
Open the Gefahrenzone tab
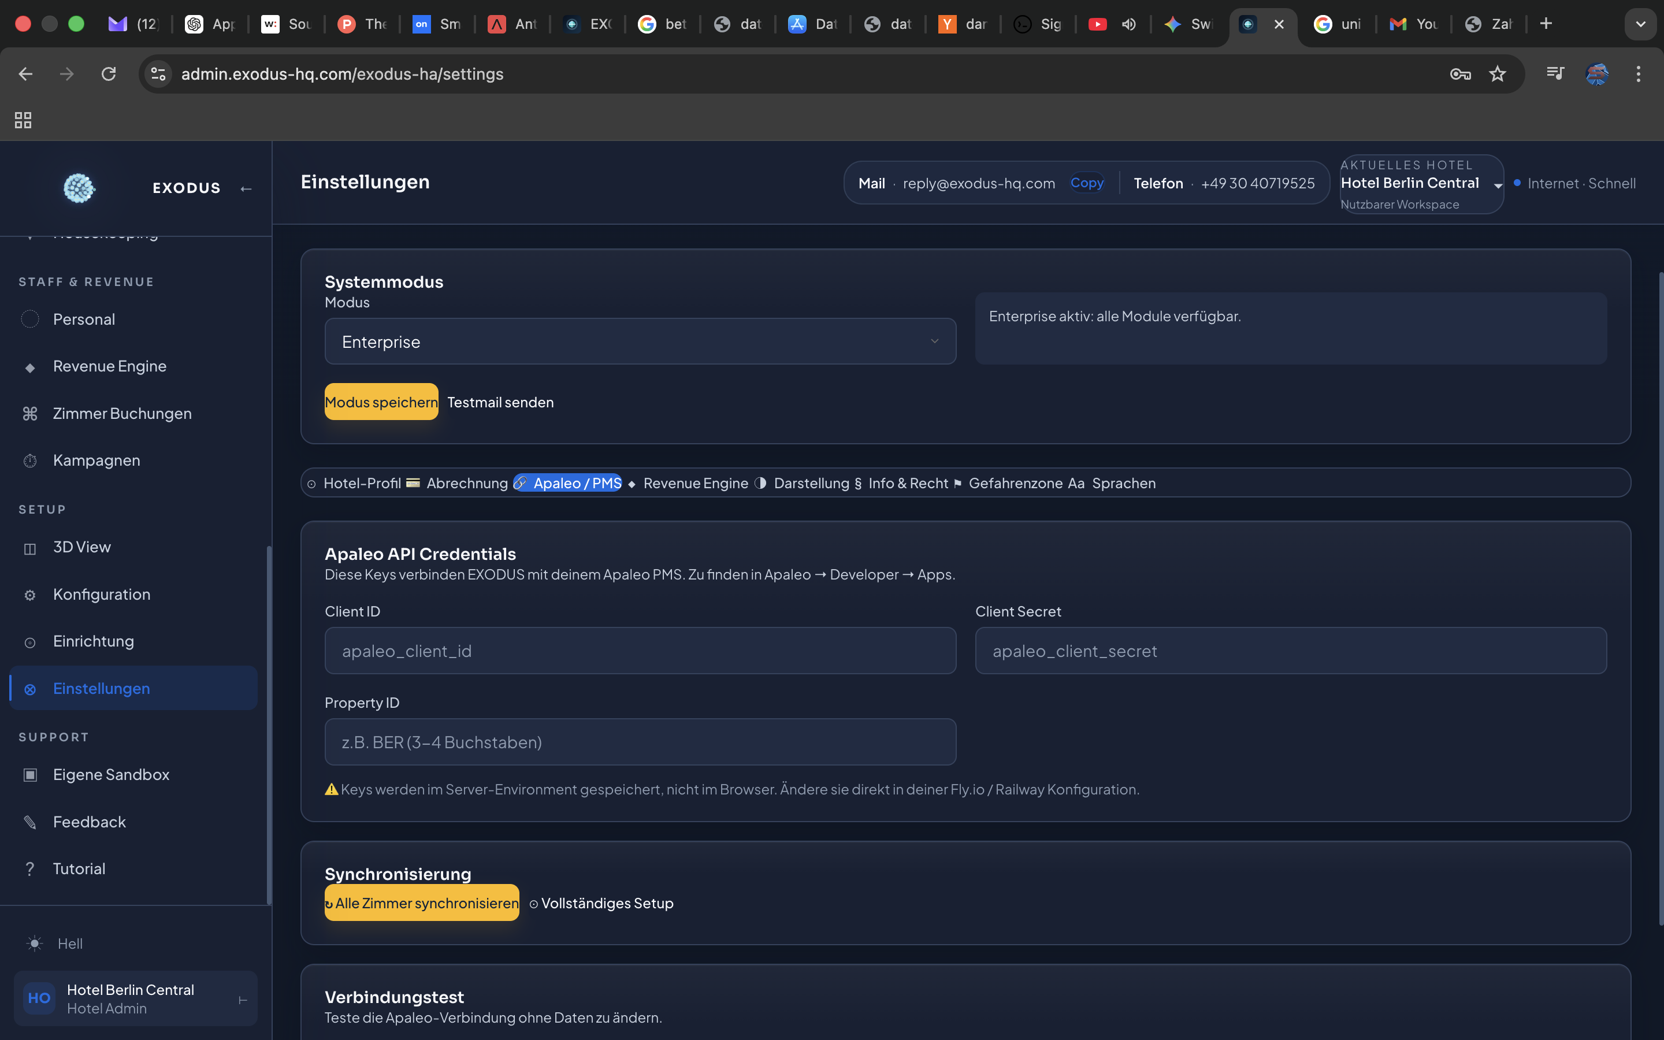1008,483
